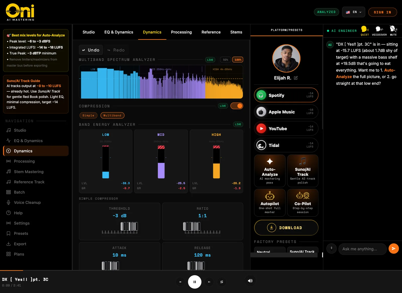Select Multiband compression mode
This screenshot has height=293, width=402.
112,115
